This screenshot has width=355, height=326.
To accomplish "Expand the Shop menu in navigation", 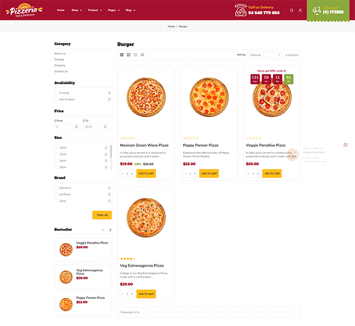I will click(77, 10).
